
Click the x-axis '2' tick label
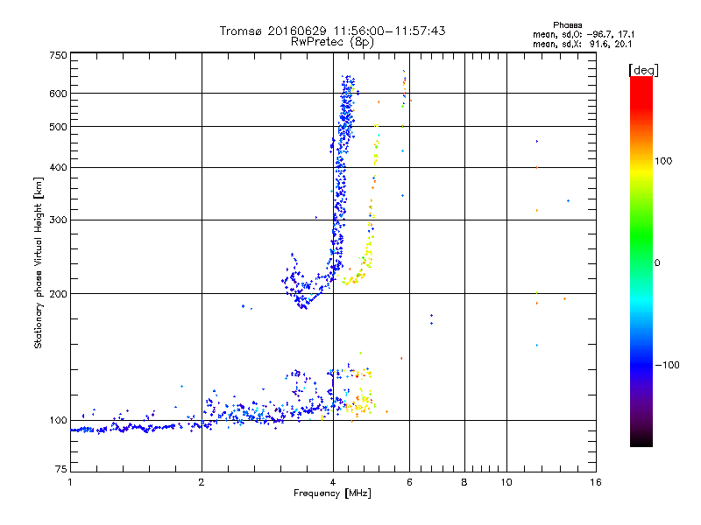point(202,482)
